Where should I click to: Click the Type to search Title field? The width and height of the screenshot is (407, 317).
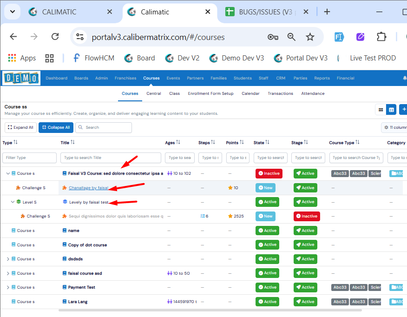(x=111, y=158)
